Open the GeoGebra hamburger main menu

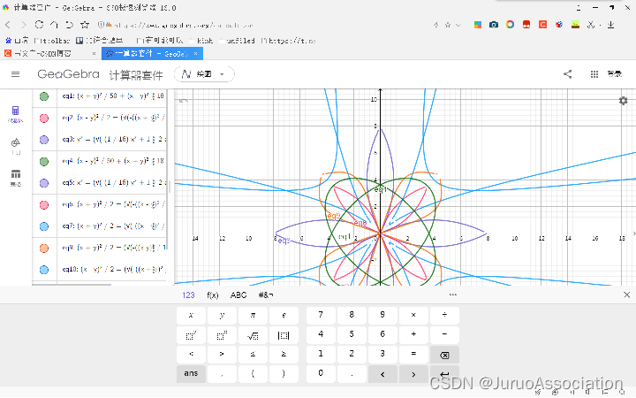pyautogui.click(x=15, y=74)
